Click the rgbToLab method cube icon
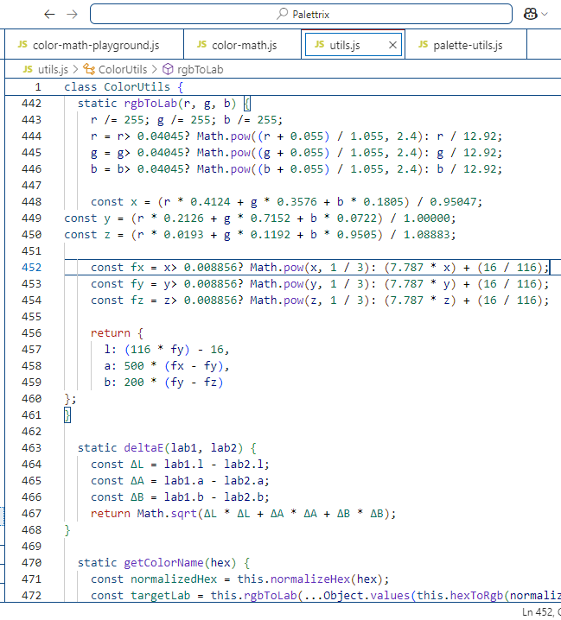This screenshot has height=620, width=561. pyautogui.click(x=168, y=70)
